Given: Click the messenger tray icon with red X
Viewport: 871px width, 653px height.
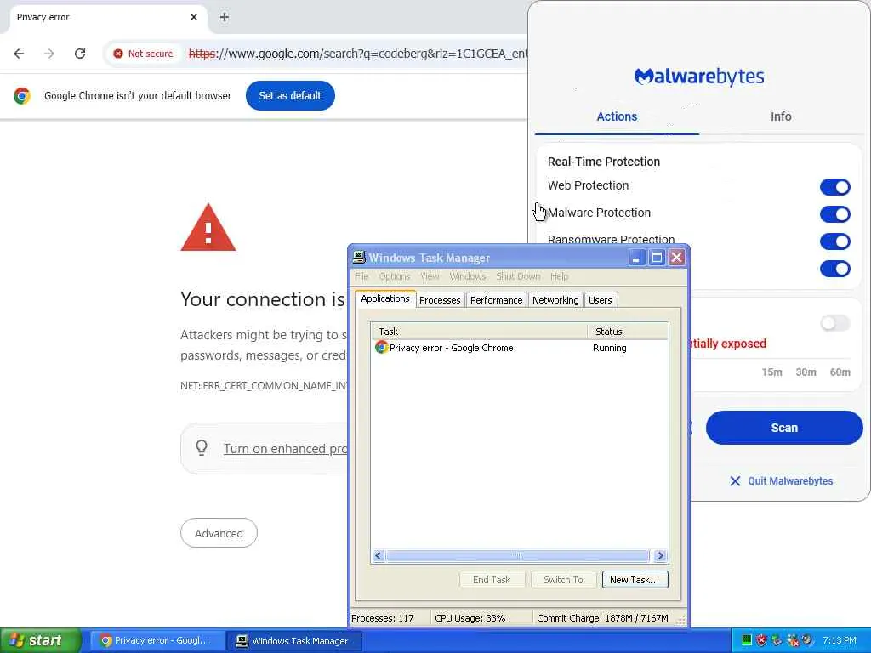Looking at the screenshot, I should click(793, 640).
